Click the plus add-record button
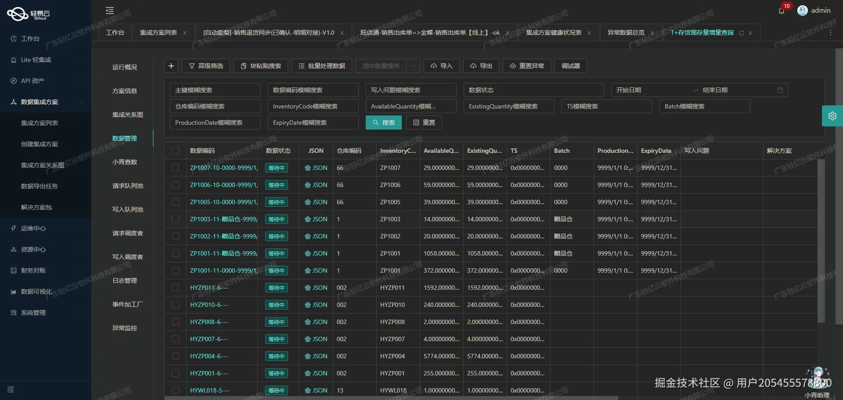The width and height of the screenshot is (843, 400). coord(171,66)
